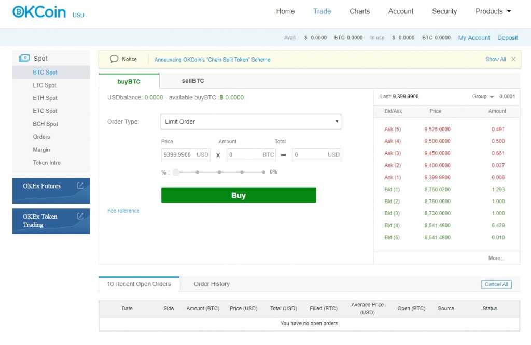Open the Order Type dropdown

250,122
